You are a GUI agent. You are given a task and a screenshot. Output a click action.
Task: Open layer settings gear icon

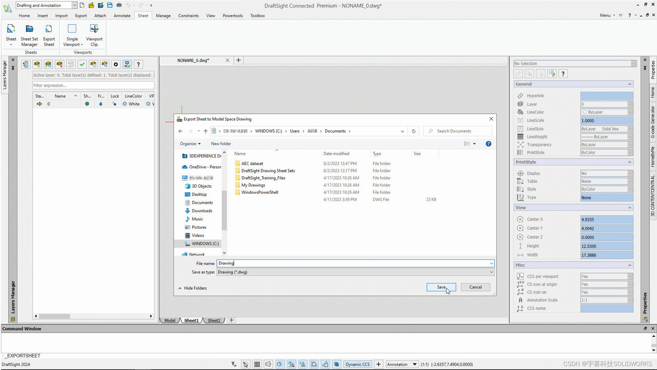click(x=116, y=64)
